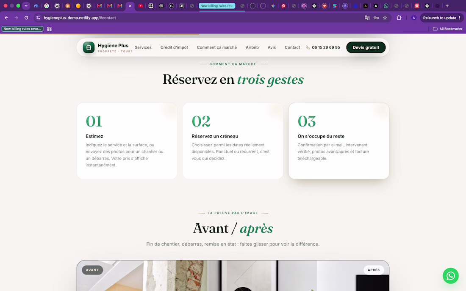Screen dimensions: 466x291
Task: Click the APRÈS label badge
Action: coord(374,270)
